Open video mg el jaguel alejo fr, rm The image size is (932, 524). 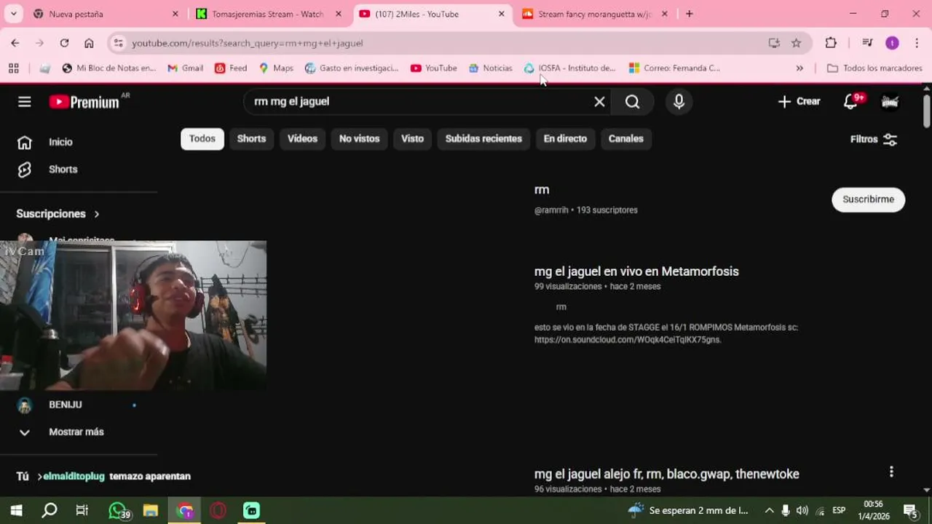pos(666,474)
